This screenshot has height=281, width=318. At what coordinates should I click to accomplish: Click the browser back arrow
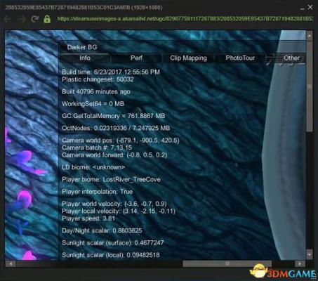pos(8,19)
